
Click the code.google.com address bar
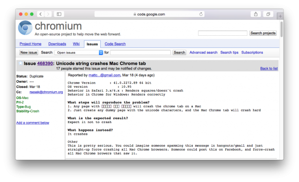click(149, 14)
